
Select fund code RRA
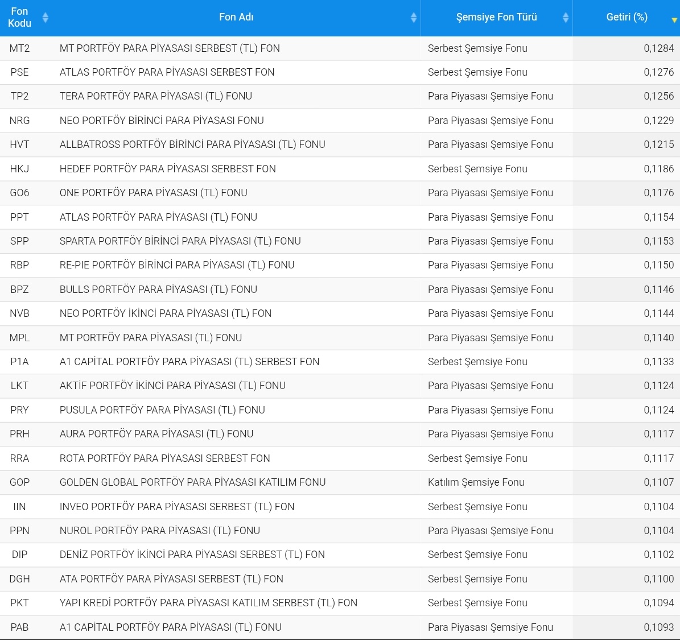[x=19, y=458]
